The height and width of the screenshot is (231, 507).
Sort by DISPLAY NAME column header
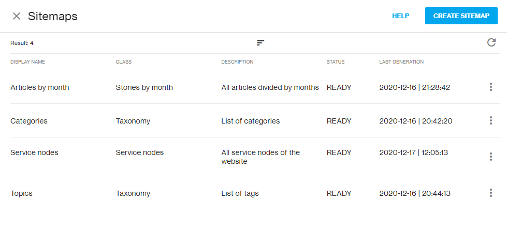point(28,62)
